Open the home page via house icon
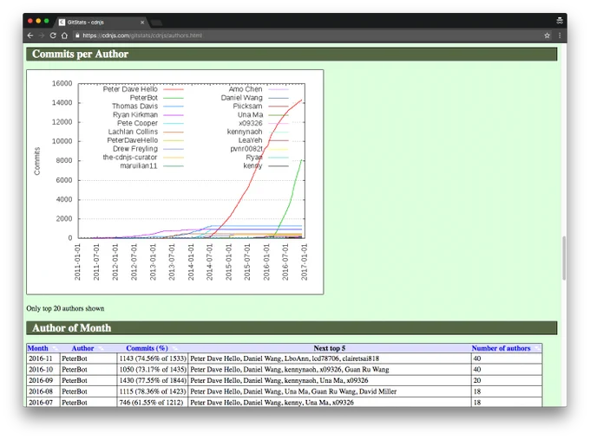Viewport: 590px width, 439px height. coord(64,36)
